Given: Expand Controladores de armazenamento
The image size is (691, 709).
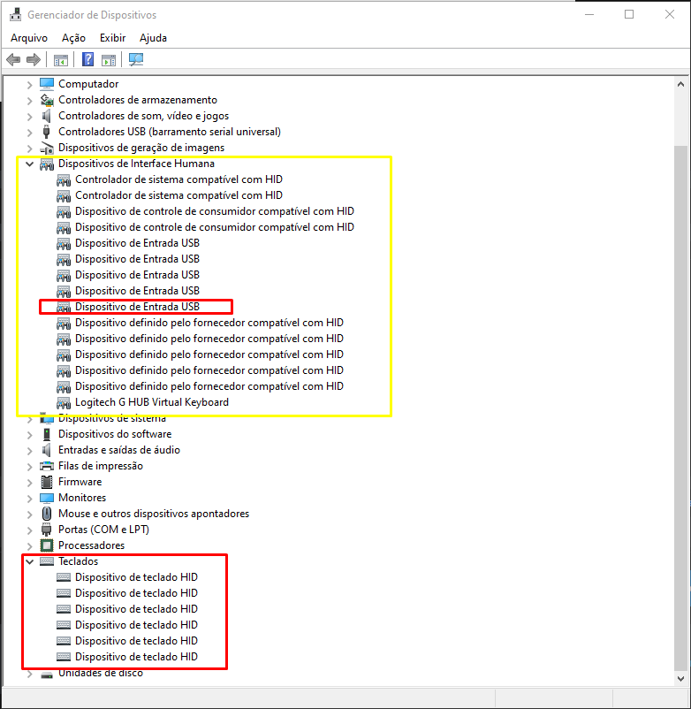Looking at the screenshot, I should click(x=29, y=101).
